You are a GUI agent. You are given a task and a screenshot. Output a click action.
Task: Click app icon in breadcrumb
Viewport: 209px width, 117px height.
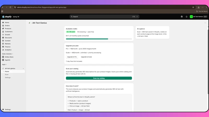point(29,23)
